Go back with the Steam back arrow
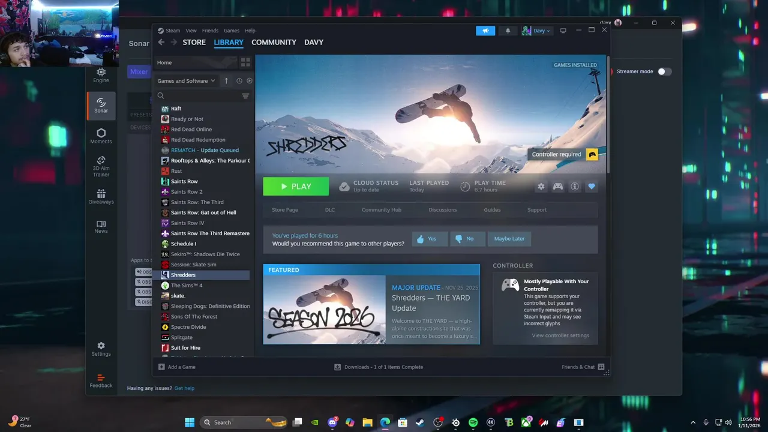 tap(161, 42)
